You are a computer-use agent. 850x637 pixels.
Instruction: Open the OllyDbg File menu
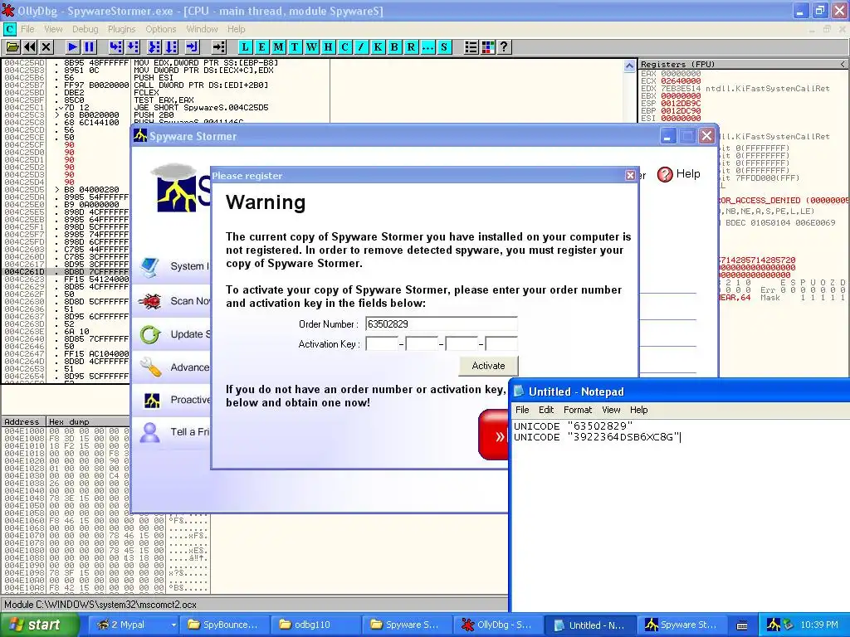point(27,29)
